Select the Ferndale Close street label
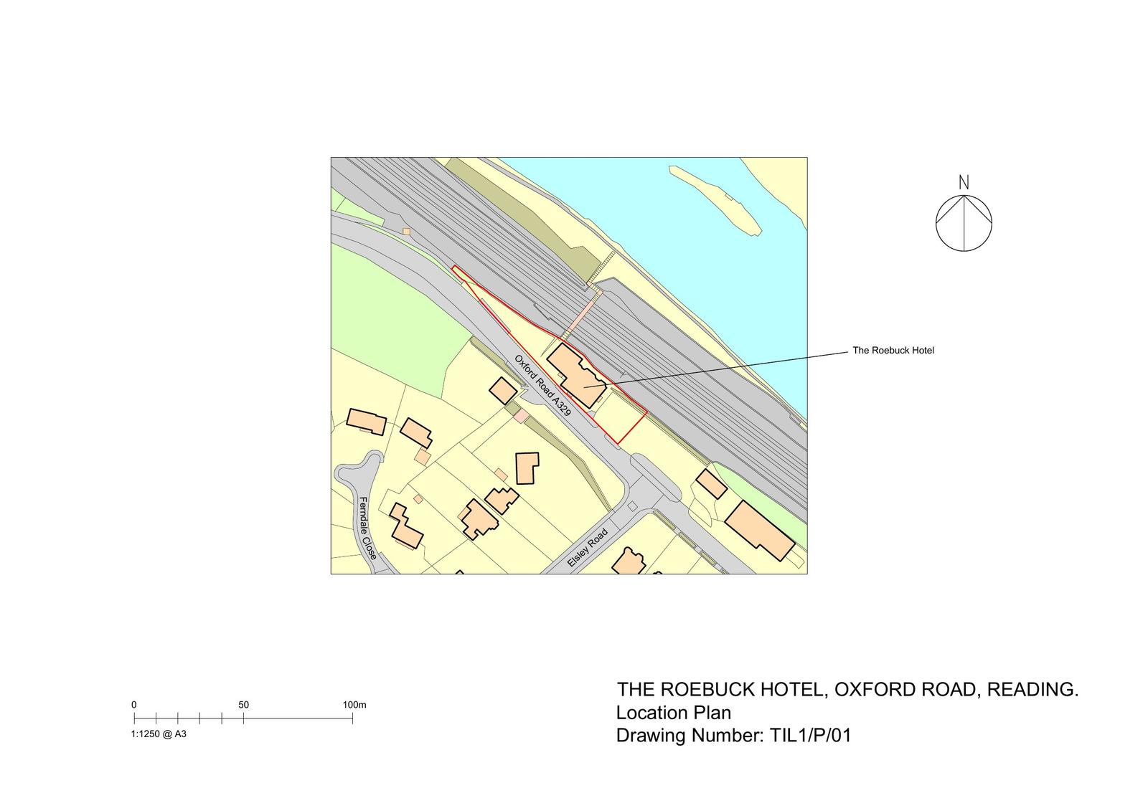1148x811 pixels. pos(367,528)
